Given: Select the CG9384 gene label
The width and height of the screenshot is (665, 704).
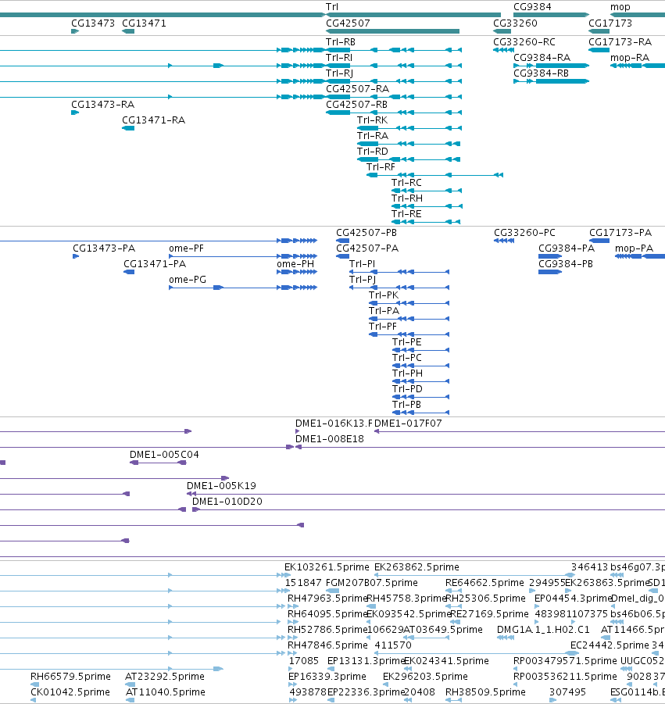Looking at the screenshot, I should [532, 7].
